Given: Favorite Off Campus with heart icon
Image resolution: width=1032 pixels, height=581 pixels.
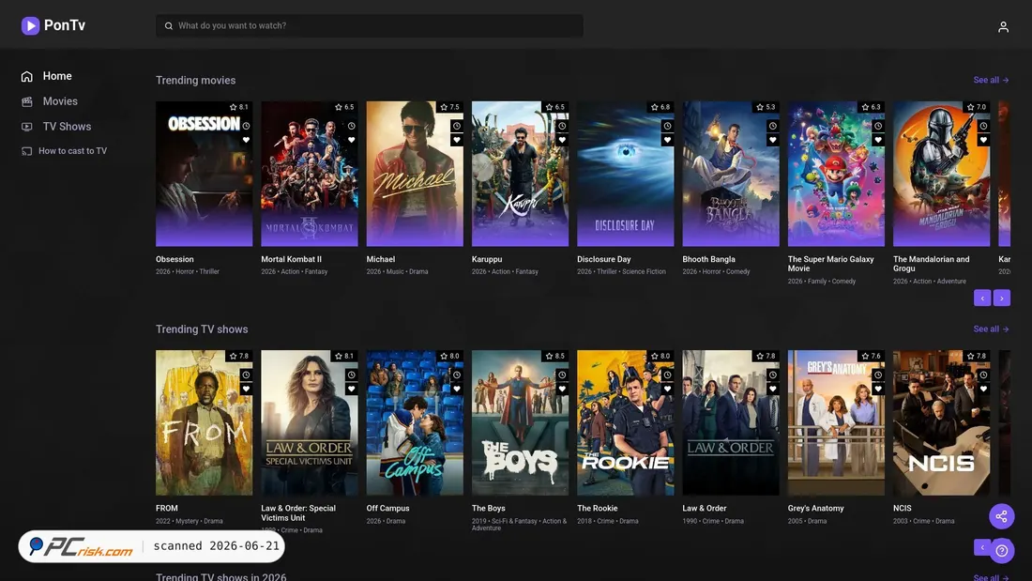Looking at the screenshot, I should pyautogui.click(x=457, y=389).
